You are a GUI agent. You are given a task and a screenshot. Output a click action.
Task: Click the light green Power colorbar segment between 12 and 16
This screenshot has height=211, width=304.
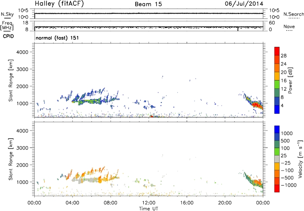277,84
